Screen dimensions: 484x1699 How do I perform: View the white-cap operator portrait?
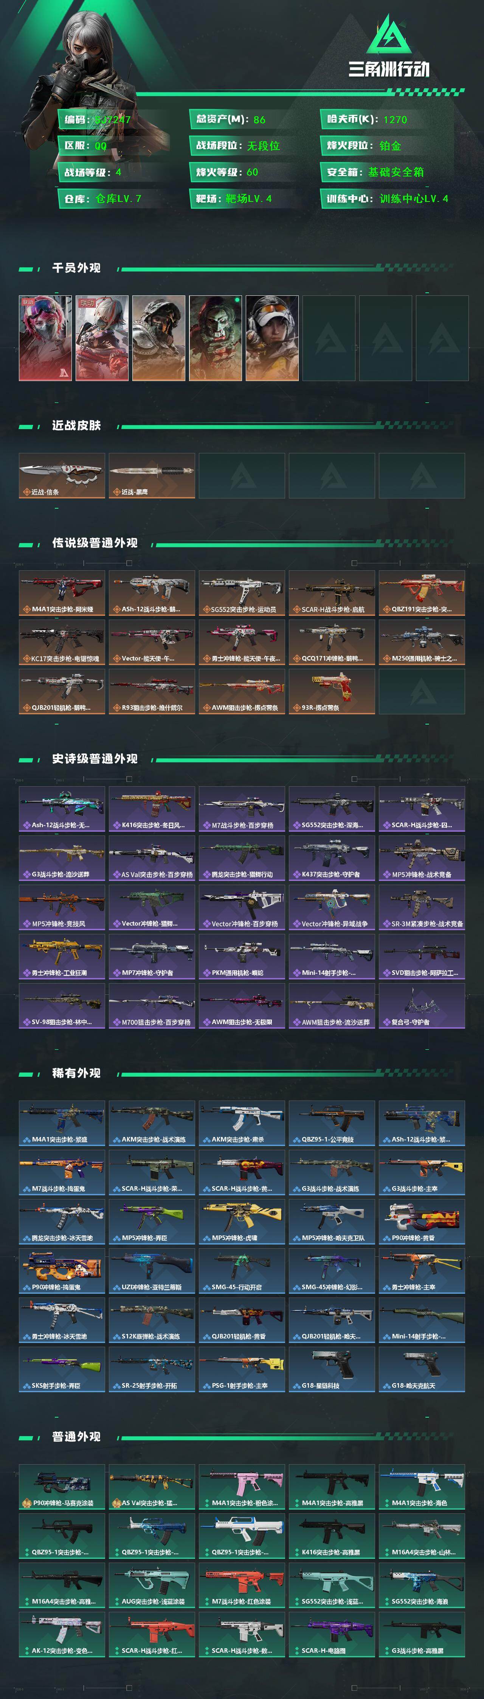[272, 338]
